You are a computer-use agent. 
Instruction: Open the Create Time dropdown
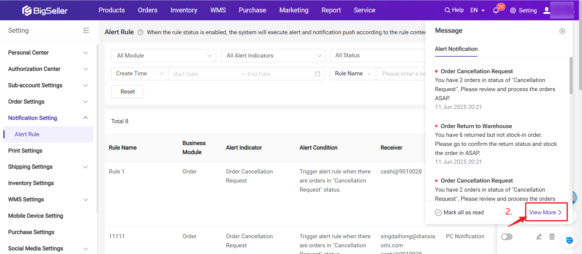140,74
